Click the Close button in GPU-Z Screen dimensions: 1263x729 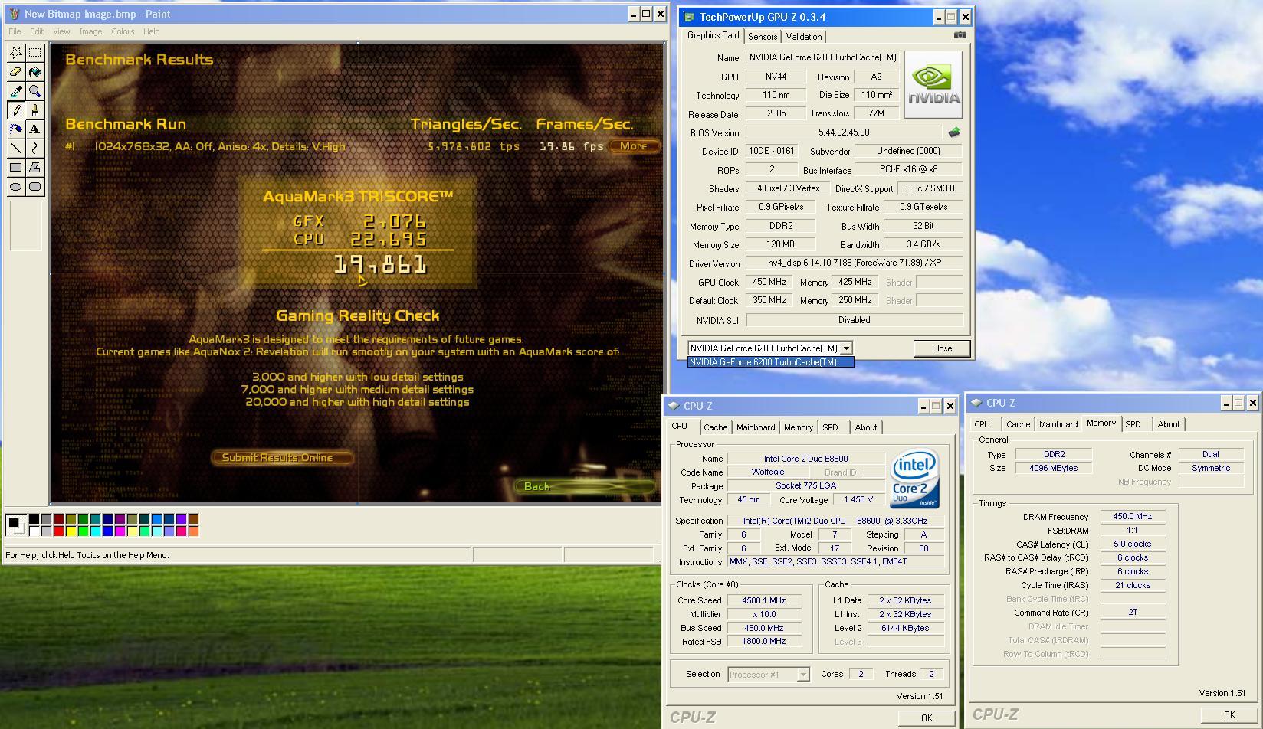(942, 348)
